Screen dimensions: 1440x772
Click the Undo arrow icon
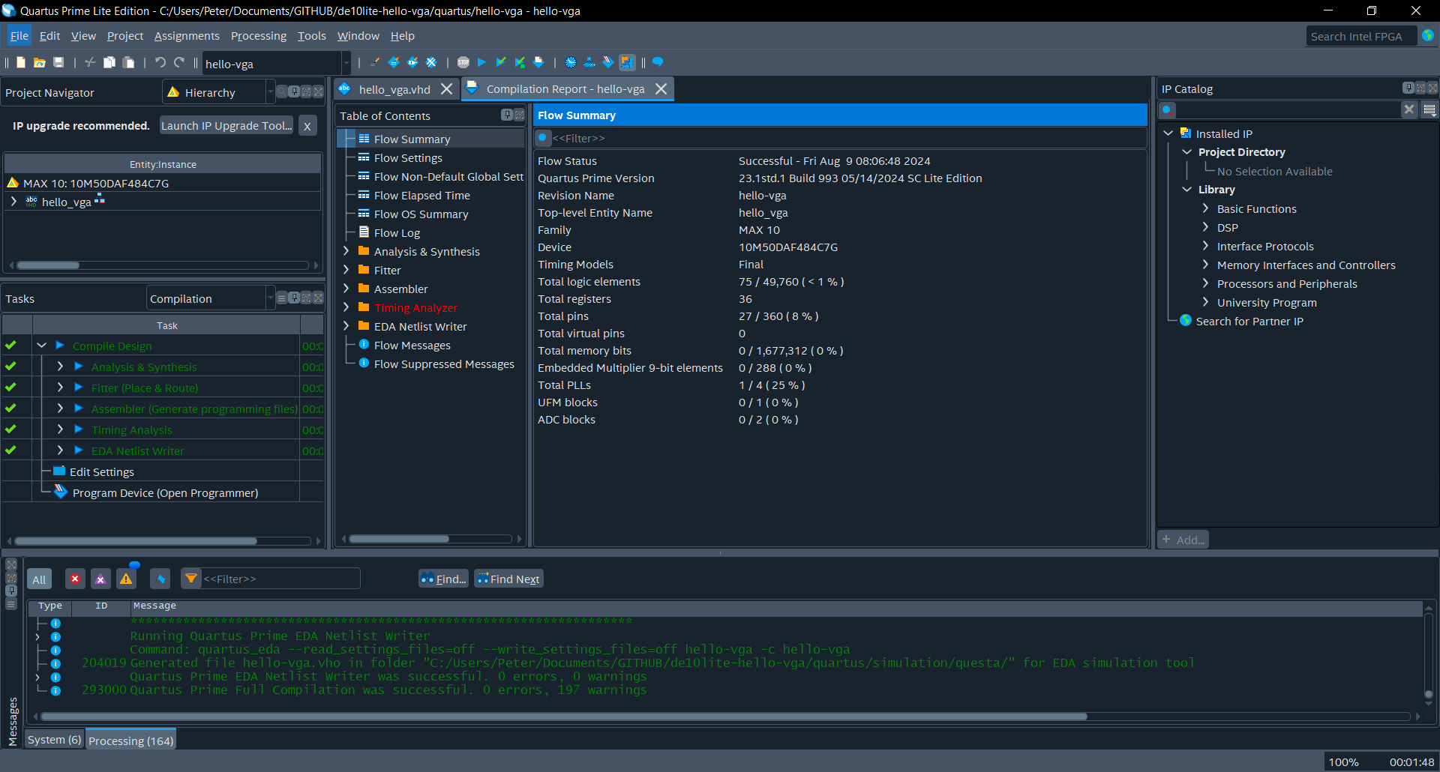(160, 63)
